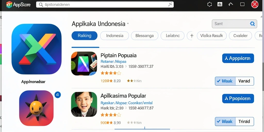
Task: Click the Varad button
Action: 244,81
